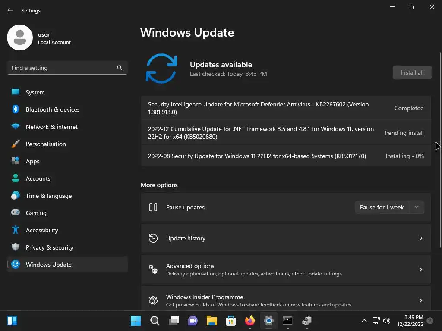Image resolution: width=442 pixels, height=331 pixels.
Task: Open File Explorer from the taskbar
Action: pyautogui.click(x=212, y=321)
